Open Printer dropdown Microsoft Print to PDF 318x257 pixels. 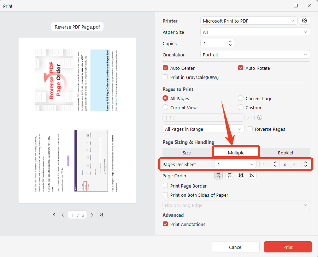coord(249,21)
